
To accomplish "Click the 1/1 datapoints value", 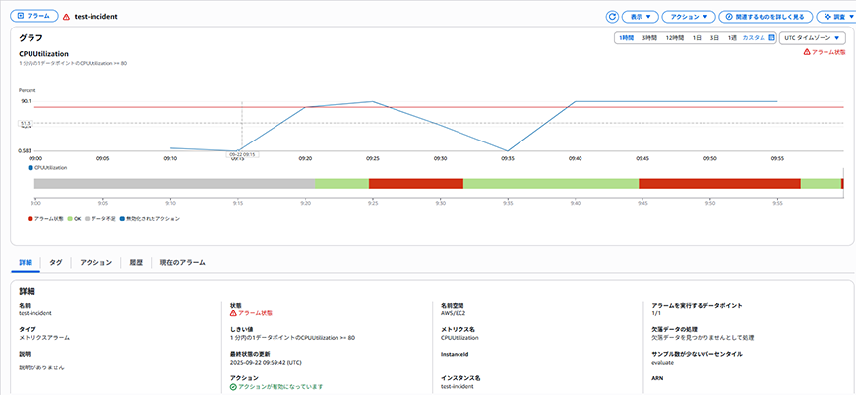I will click(x=656, y=313).
